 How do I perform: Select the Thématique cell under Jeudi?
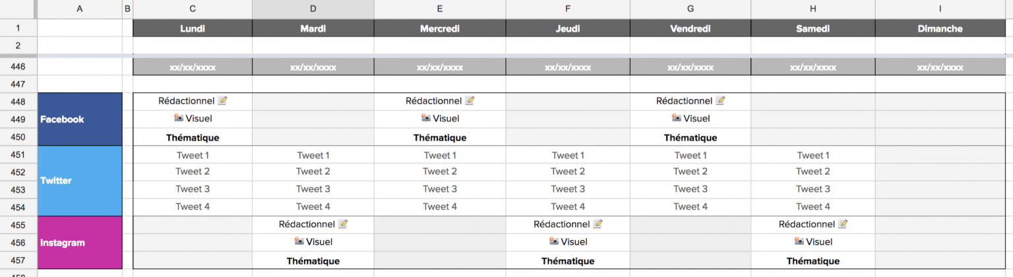click(568, 261)
